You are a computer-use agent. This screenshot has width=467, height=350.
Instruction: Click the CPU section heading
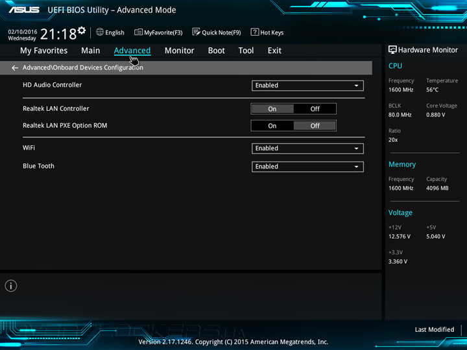point(395,65)
